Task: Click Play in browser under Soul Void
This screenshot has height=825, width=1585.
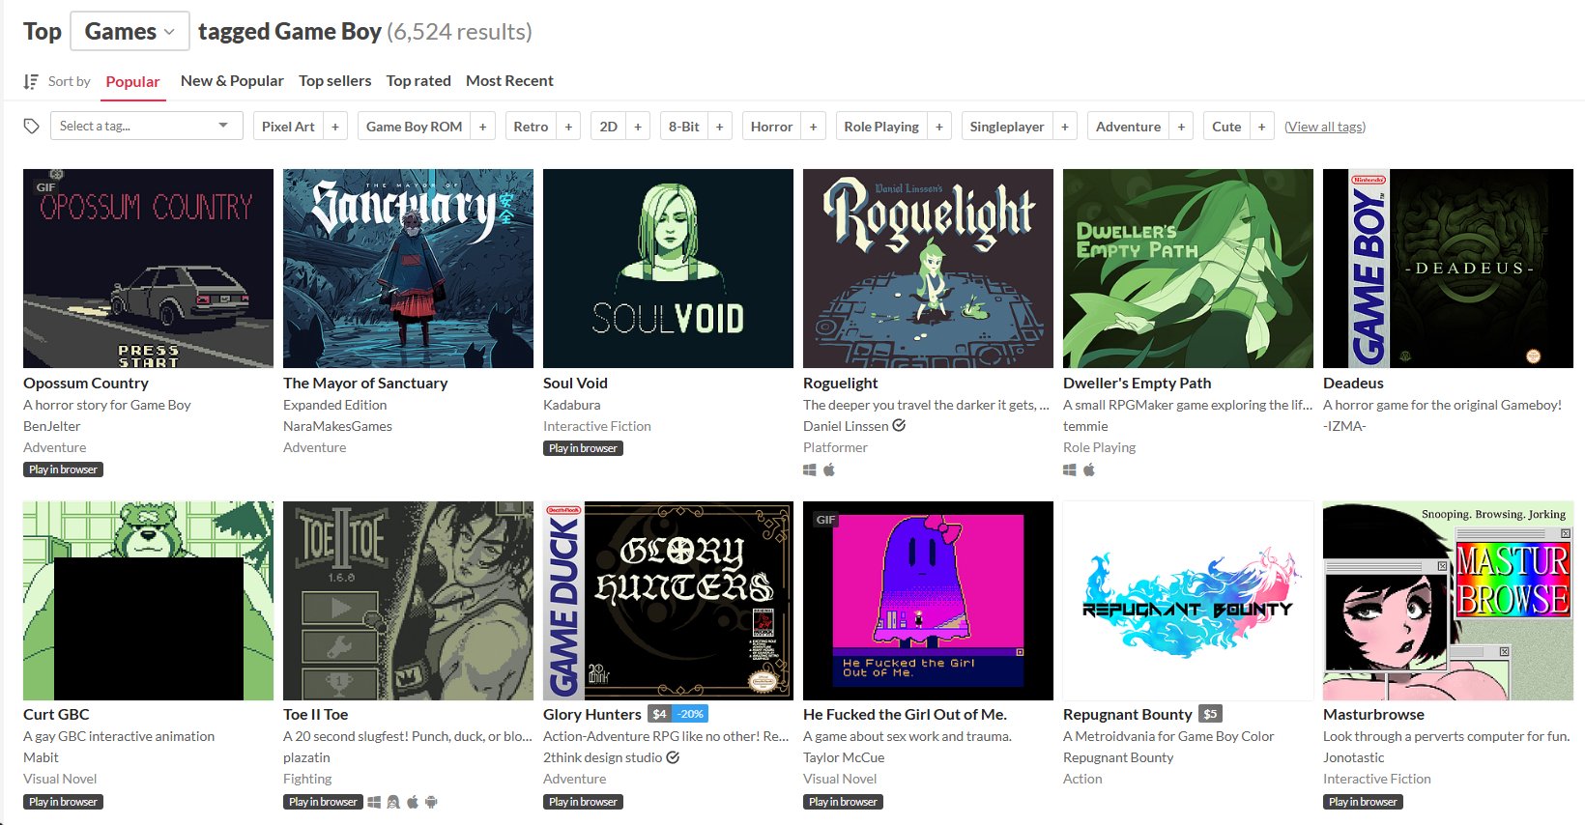Action: [583, 448]
